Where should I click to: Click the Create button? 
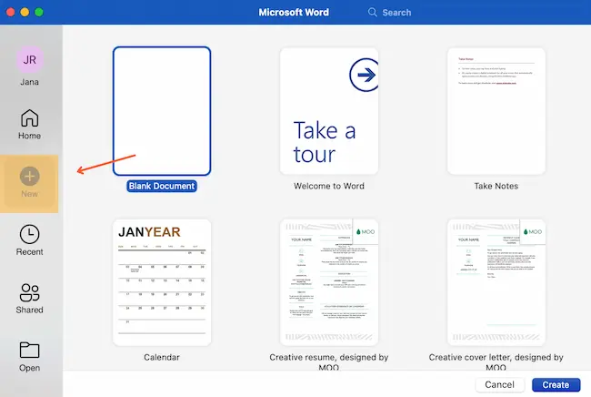coord(556,384)
